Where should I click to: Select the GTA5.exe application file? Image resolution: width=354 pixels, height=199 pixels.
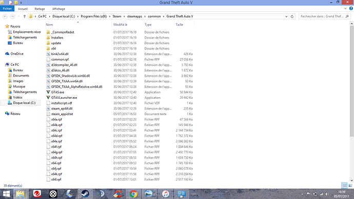(57, 92)
